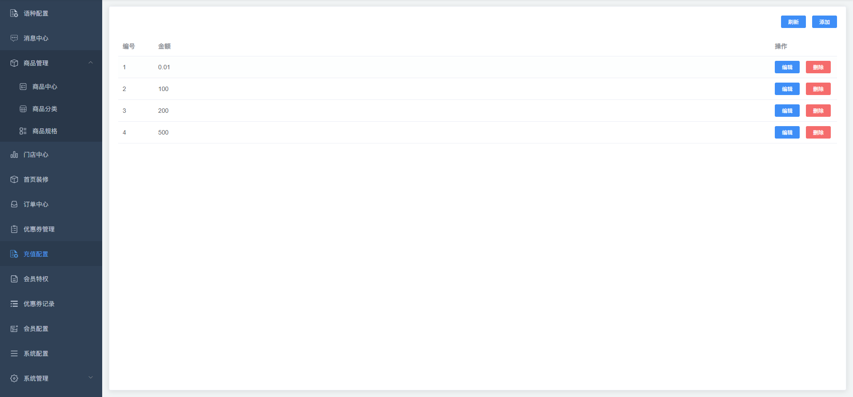Click the 会员配置 icon in sidebar
The width and height of the screenshot is (853, 397).
point(14,329)
